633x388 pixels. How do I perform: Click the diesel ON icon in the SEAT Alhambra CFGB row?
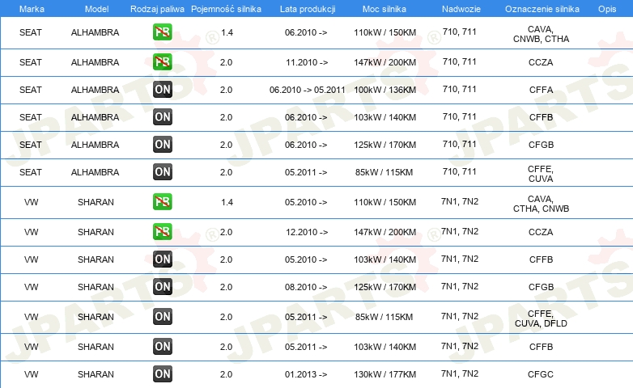(x=163, y=145)
